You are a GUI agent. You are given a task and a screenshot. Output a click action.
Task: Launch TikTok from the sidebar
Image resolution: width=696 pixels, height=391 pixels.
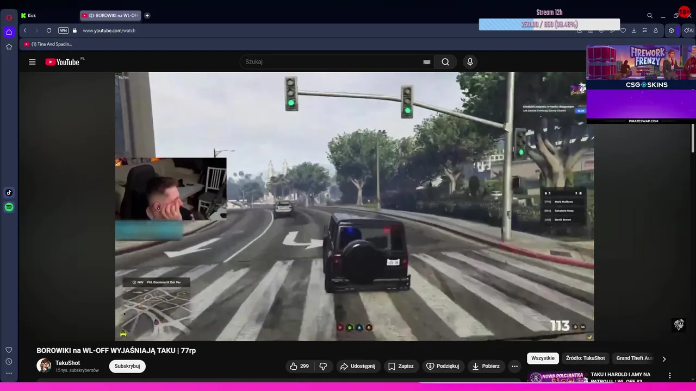coord(9,192)
